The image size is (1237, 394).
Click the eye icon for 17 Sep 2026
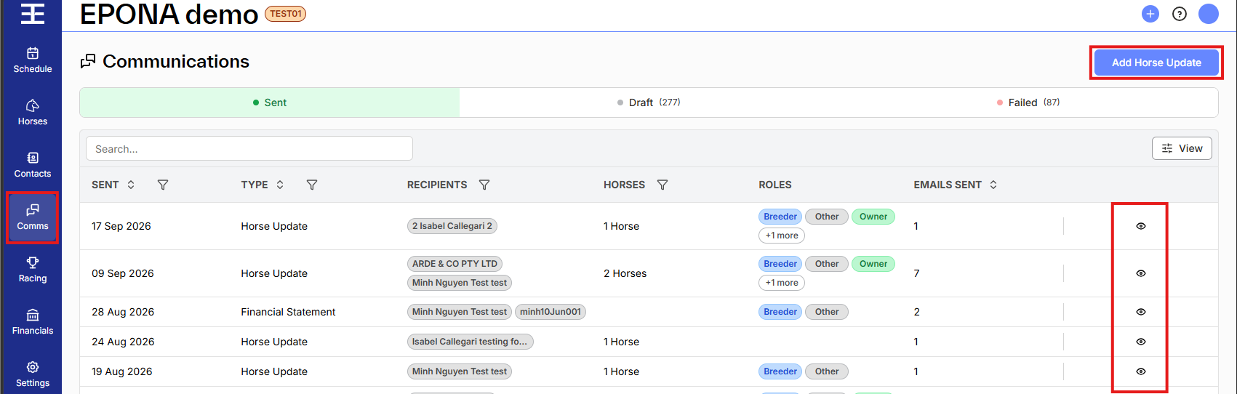1141,226
